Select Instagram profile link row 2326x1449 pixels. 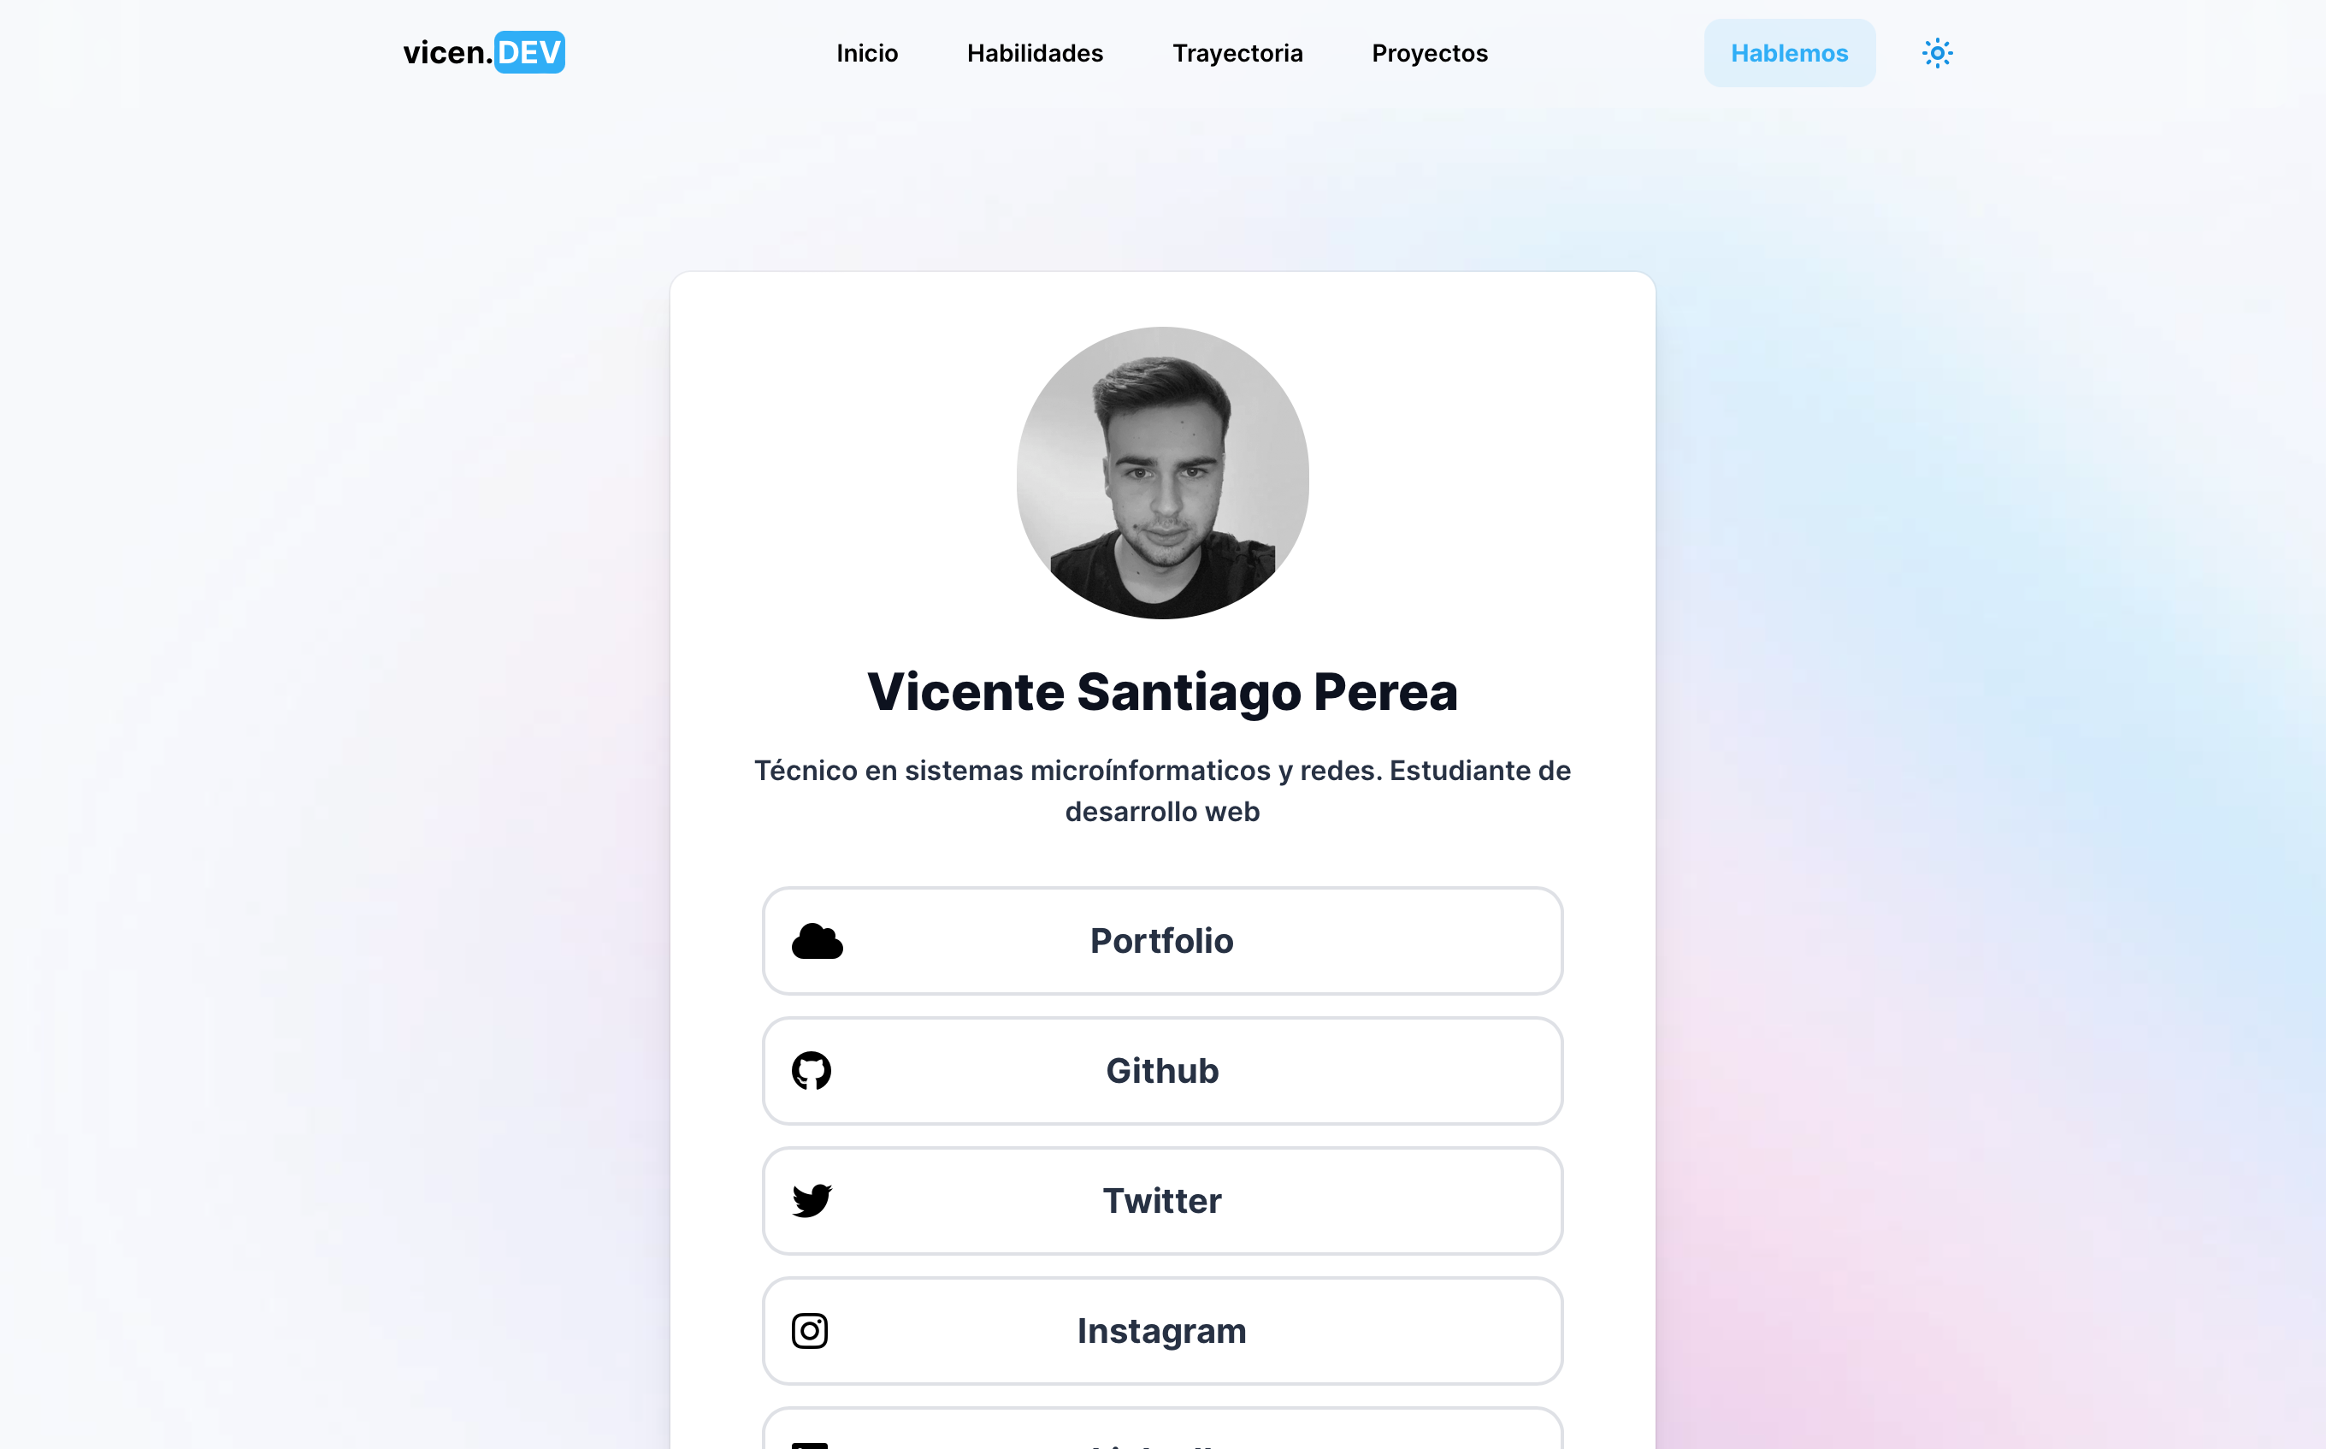1161,1330
